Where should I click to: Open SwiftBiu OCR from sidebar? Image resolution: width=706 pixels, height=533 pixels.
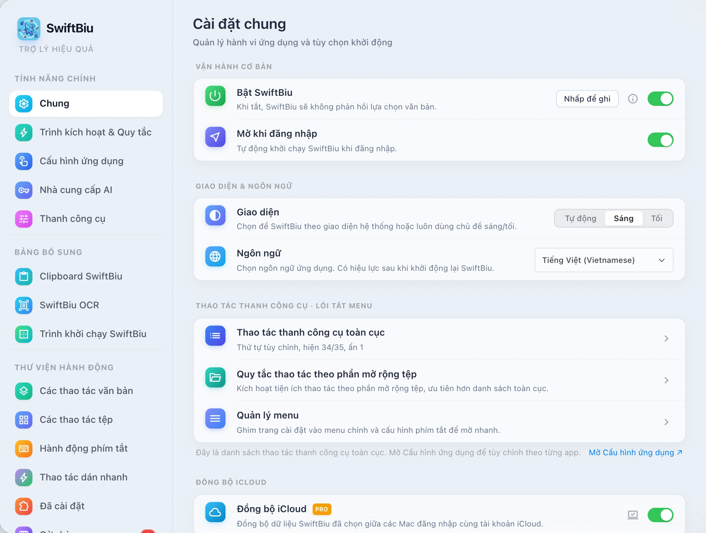[86, 305]
